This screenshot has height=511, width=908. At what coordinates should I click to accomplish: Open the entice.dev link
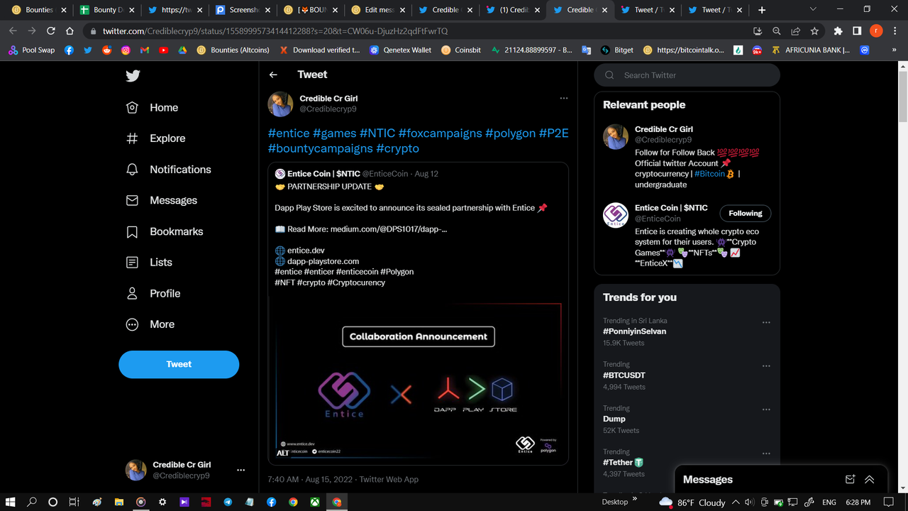point(306,251)
